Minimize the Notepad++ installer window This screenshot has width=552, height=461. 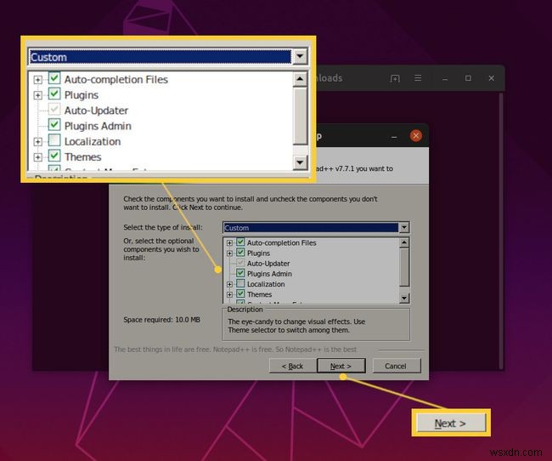tap(394, 136)
